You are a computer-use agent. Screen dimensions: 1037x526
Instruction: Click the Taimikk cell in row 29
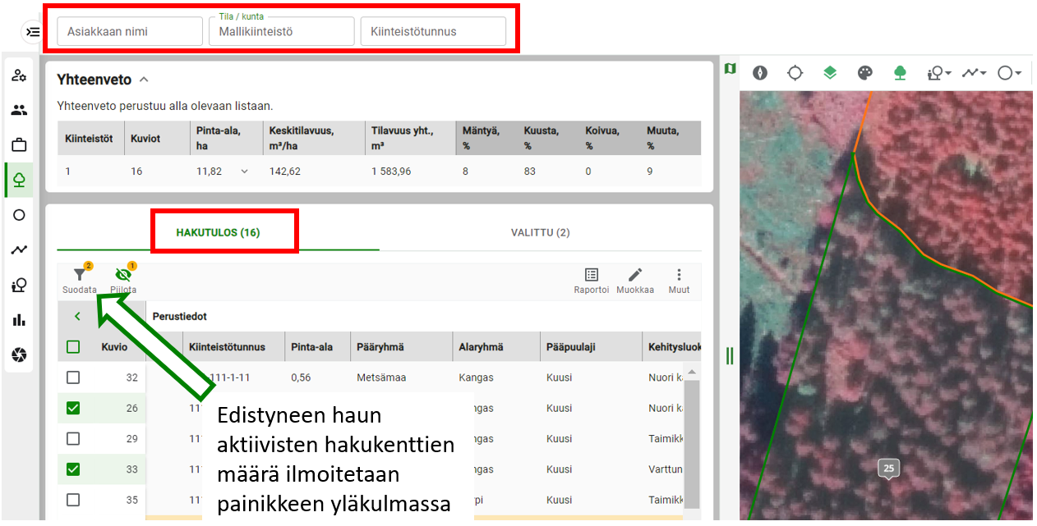pyautogui.click(x=666, y=439)
